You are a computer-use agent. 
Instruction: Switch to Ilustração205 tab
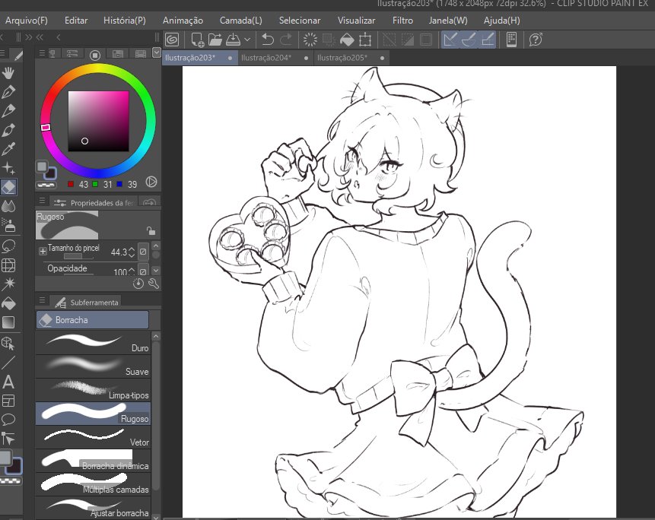(x=351, y=58)
